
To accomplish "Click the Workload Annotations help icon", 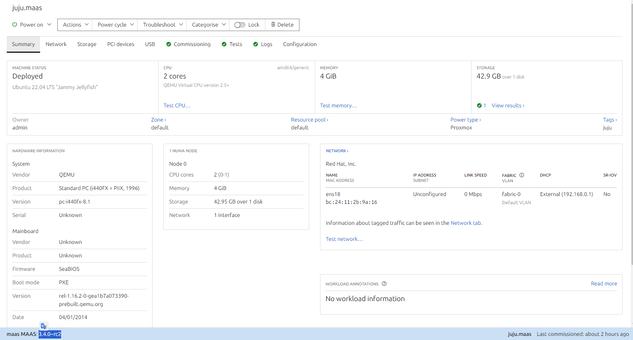I will point(384,284).
